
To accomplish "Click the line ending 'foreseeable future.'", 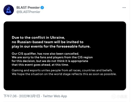I will click(x=51, y=46).
